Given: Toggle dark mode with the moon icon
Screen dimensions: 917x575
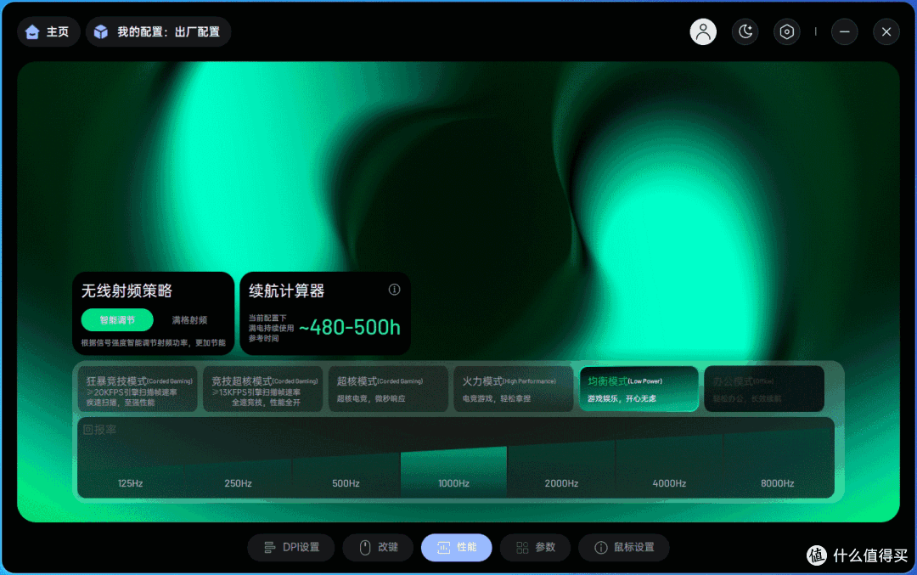Looking at the screenshot, I should 745,31.
